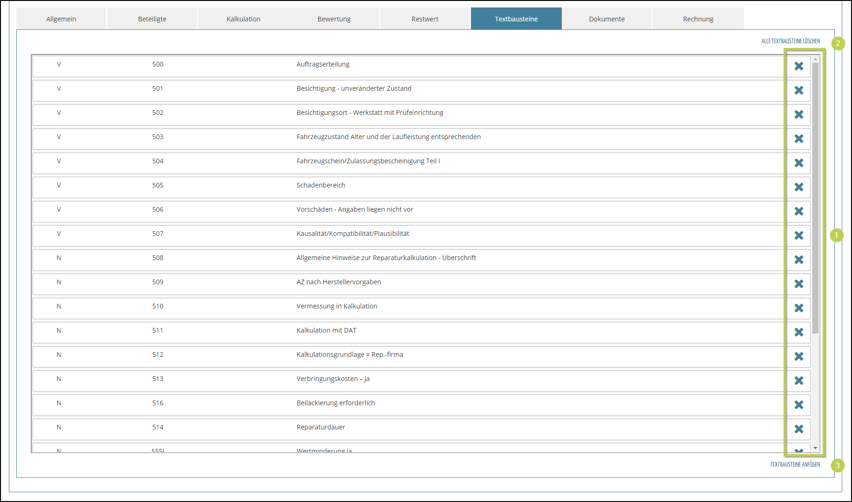Open the Kalkulation tab

pyautogui.click(x=243, y=19)
